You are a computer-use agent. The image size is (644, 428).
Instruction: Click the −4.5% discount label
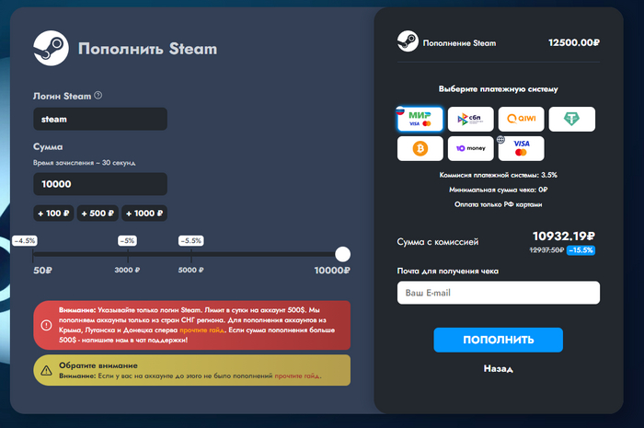click(25, 241)
